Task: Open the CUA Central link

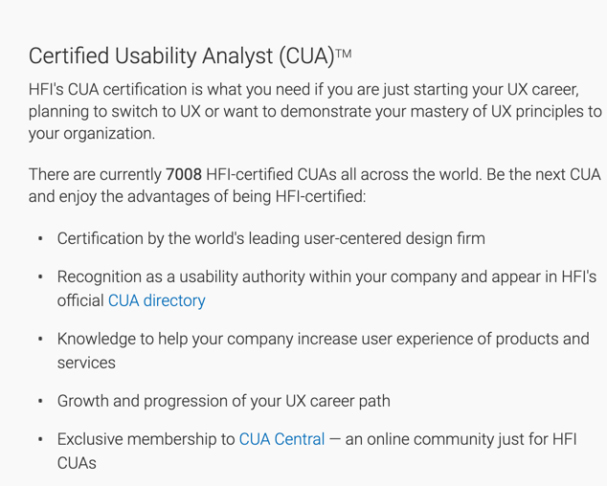Action: pos(281,439)
